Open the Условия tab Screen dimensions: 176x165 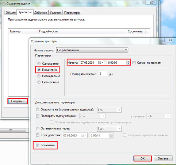point(56,13)
